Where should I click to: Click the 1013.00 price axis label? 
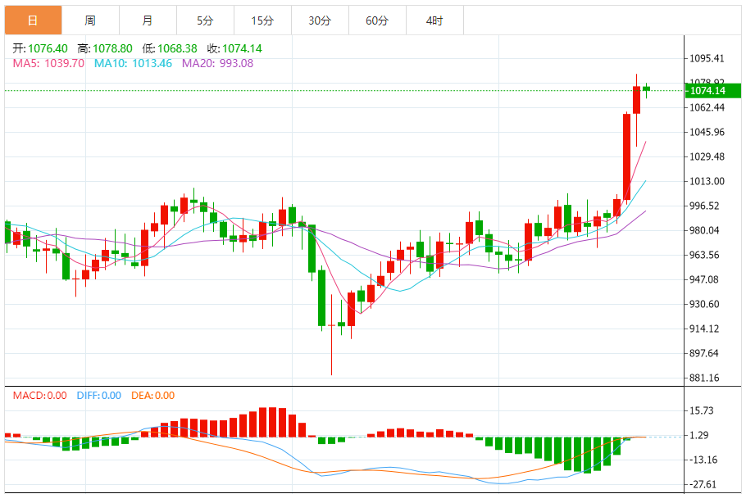[707, 181]
